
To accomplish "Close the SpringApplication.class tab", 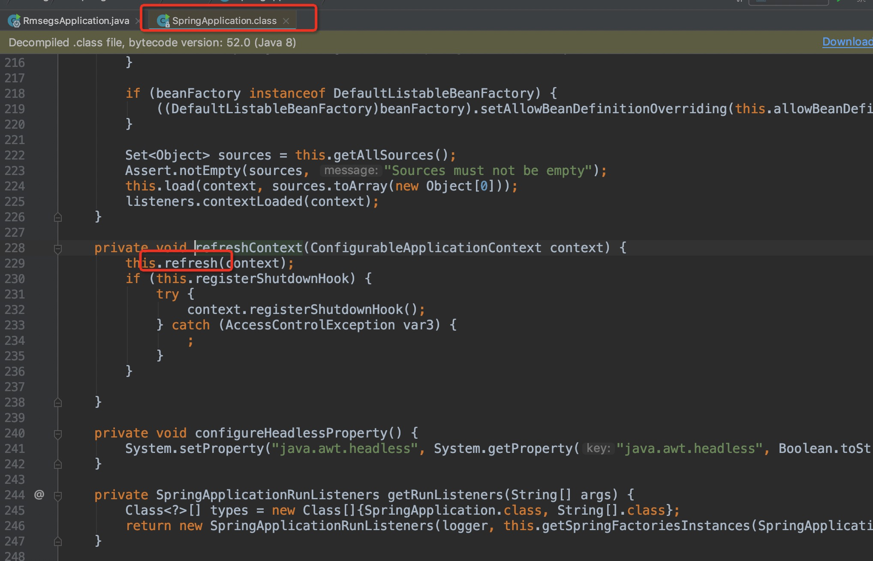I will coord(286,21).
